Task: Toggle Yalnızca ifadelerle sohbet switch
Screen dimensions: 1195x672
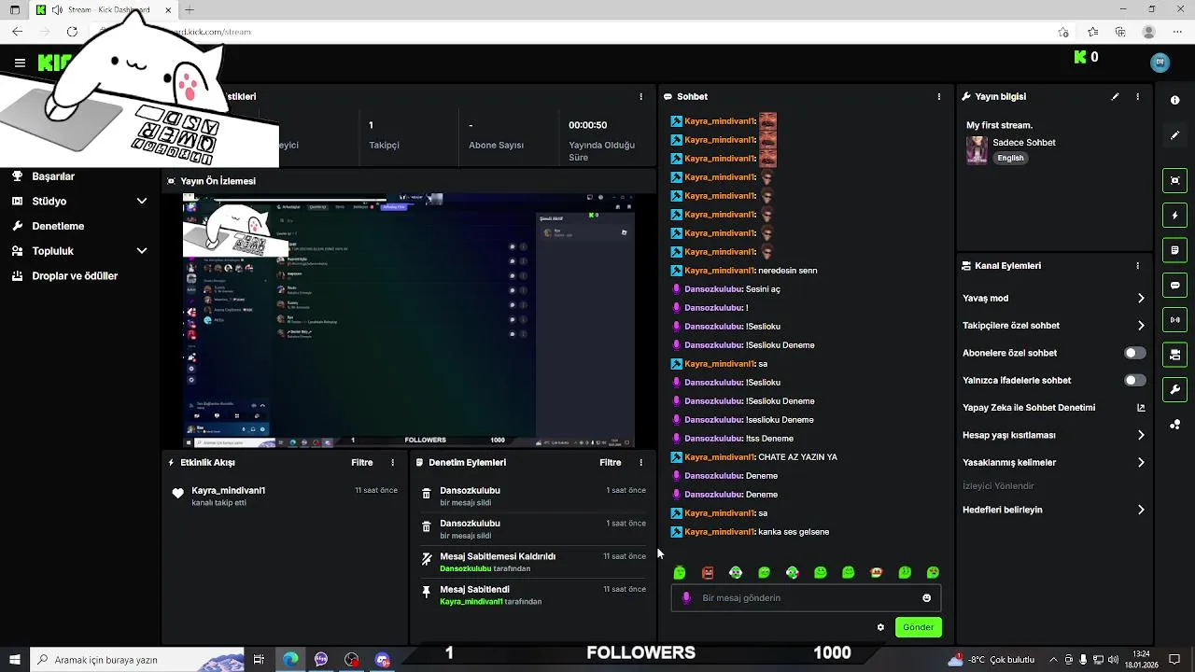Action: tap(1134, 380)
